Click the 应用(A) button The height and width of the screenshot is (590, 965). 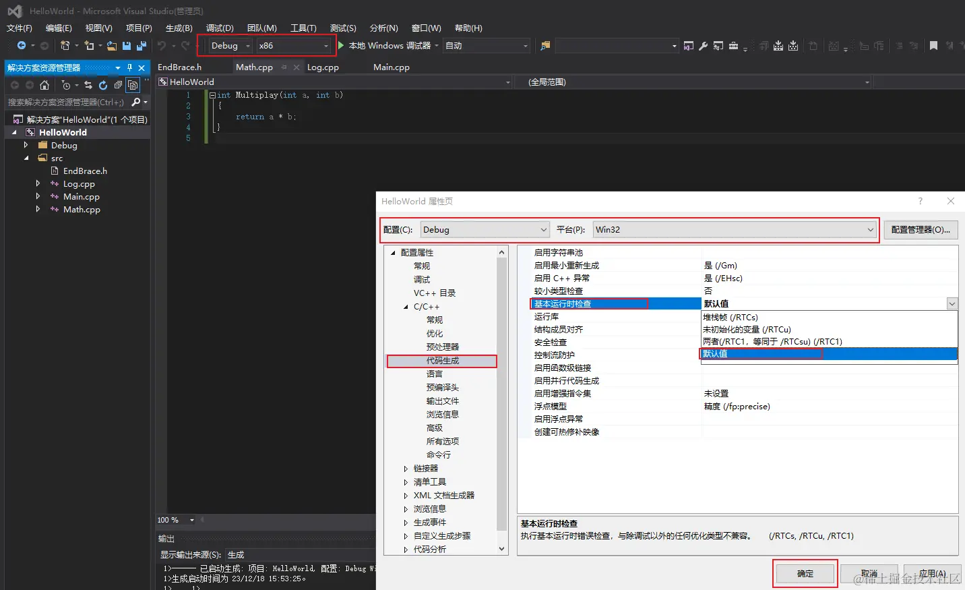point(932,574)
